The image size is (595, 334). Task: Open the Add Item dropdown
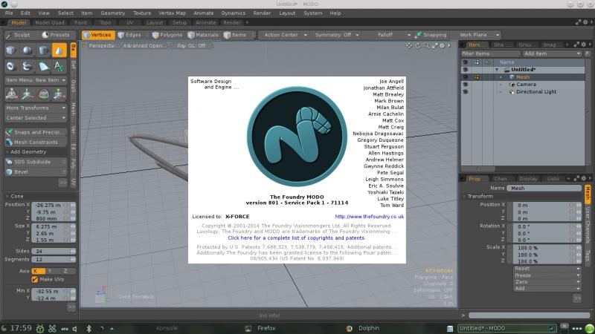[552, 53]
